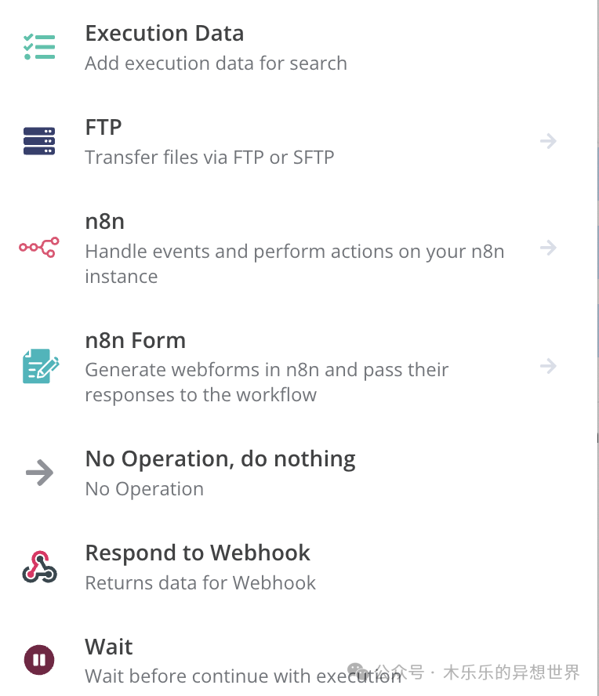The width and height of the screenshot is (599, 696).
Task: Add No Operation, do nothing node
Action: point(220,459)
